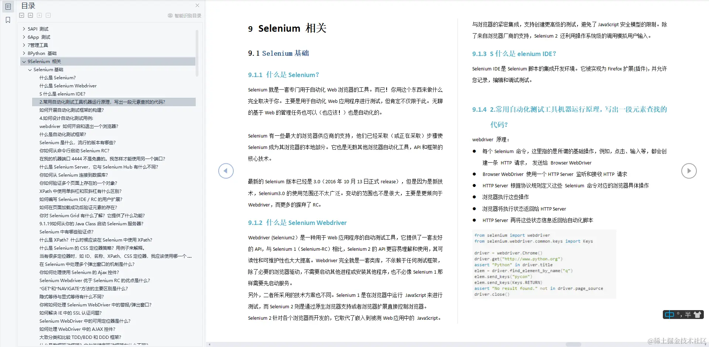Expand the 7管理工具 chapter
The height and width of the screenshot is (347, 709).
tap(24, 45)
